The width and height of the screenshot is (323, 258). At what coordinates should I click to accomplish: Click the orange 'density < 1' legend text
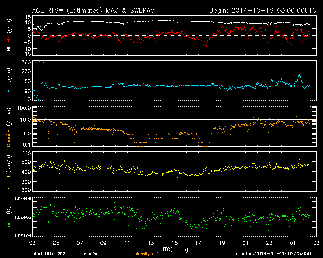click(x=147, y=254)
